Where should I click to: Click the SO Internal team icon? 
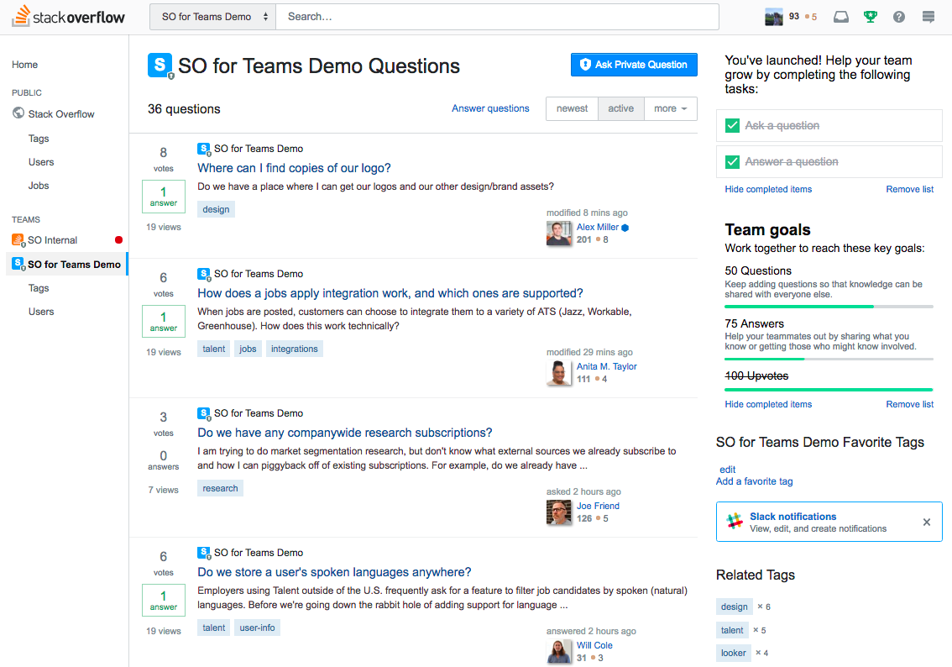[18, 240]
